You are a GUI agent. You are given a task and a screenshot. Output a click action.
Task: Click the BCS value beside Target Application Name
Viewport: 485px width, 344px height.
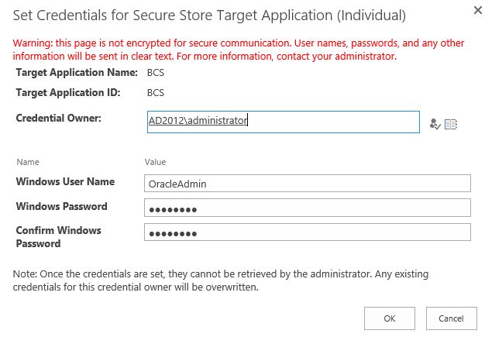(156, 73)
